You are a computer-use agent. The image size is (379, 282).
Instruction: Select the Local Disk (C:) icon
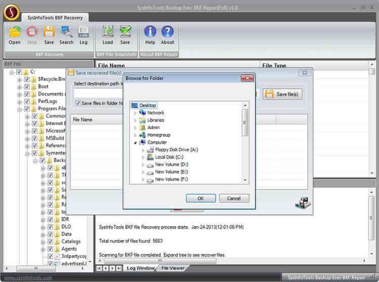(x=151, y=157)
